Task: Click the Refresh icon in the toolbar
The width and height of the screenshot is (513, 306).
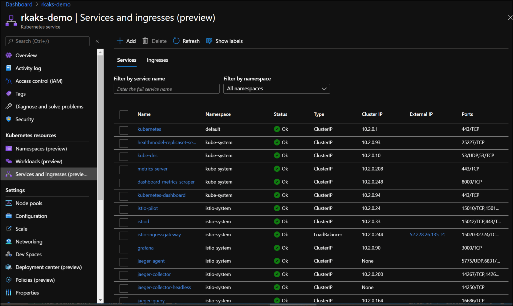Action: click(186, 41)
